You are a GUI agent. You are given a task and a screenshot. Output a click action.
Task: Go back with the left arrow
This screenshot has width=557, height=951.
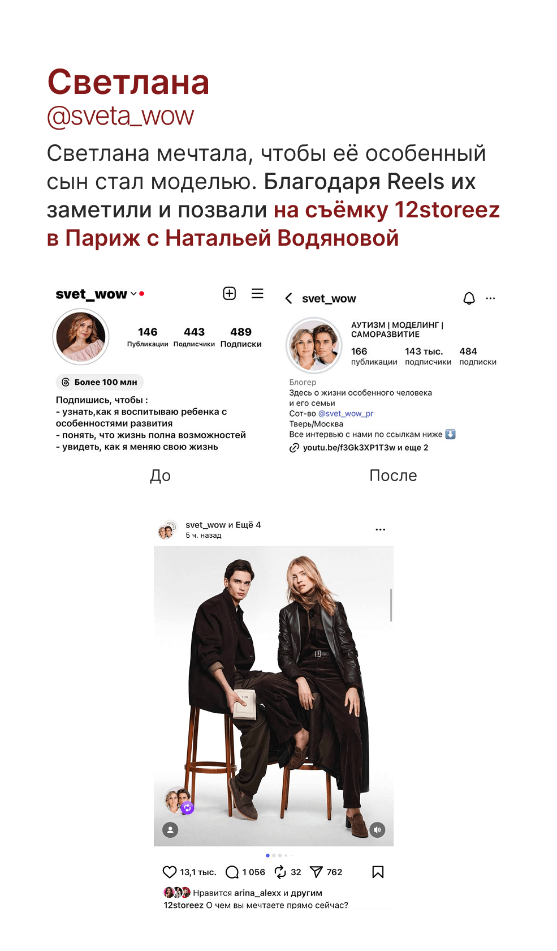coord(289,298)
